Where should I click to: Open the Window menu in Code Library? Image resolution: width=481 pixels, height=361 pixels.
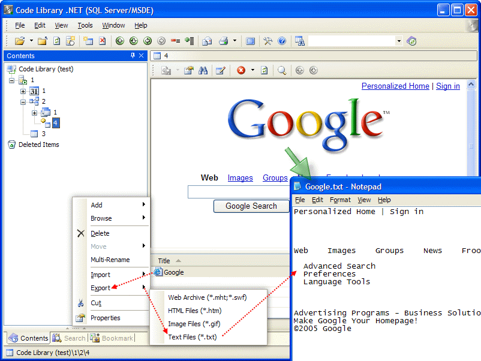[x=113, y=25]
